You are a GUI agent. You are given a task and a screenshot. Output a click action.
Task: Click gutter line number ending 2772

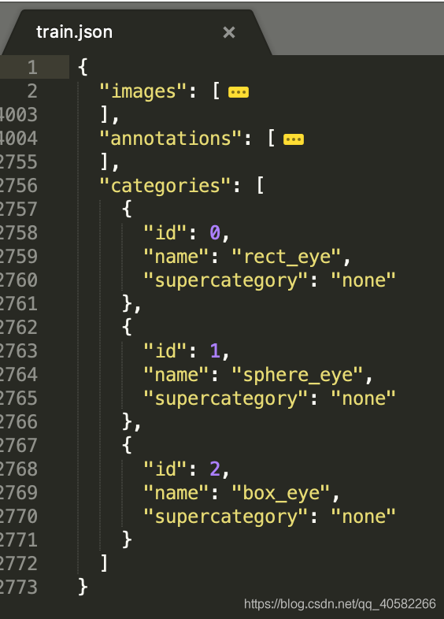[19, 563]
